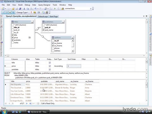Uncheck the pubdate column in titles table
The image size is (152, 114).
[13, 40]
